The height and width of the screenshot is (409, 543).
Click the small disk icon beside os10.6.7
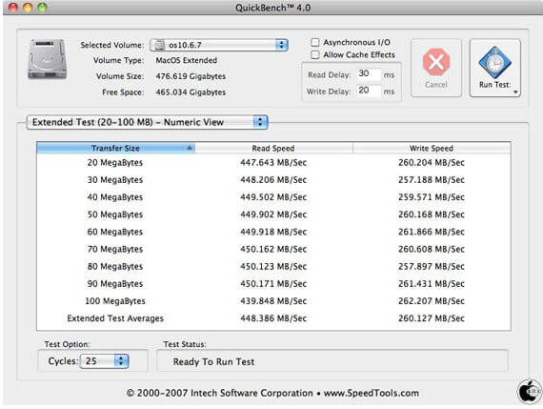click(x=160, y=45)
